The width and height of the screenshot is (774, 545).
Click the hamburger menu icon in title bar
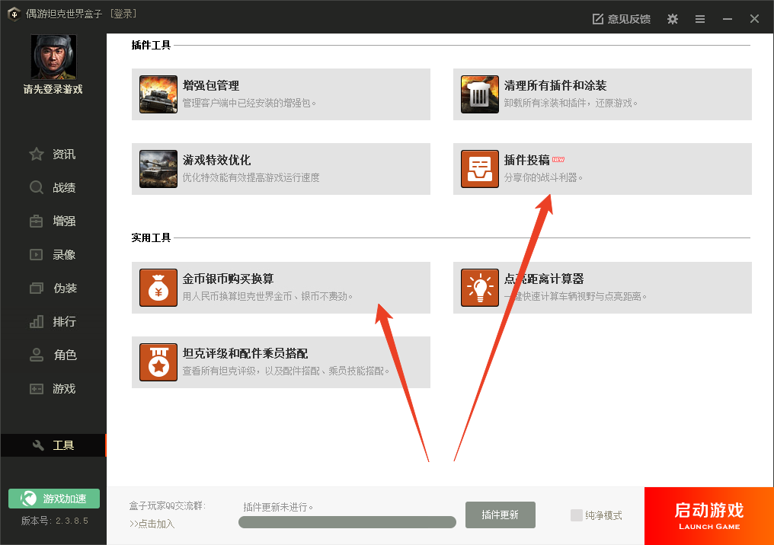coord(699,19)
